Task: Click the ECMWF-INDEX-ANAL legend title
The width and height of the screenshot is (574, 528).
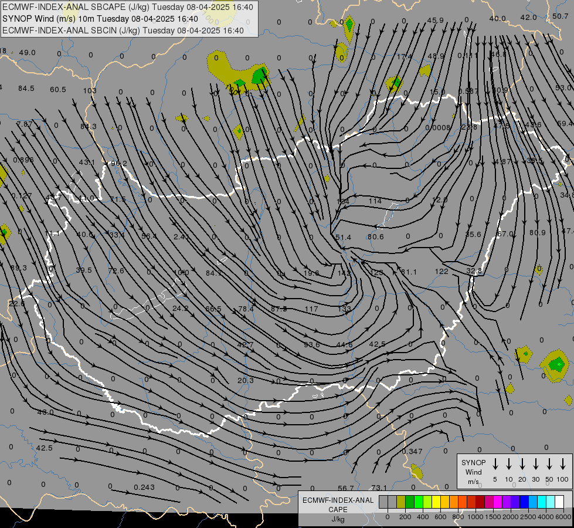Action: click(338, 500)
